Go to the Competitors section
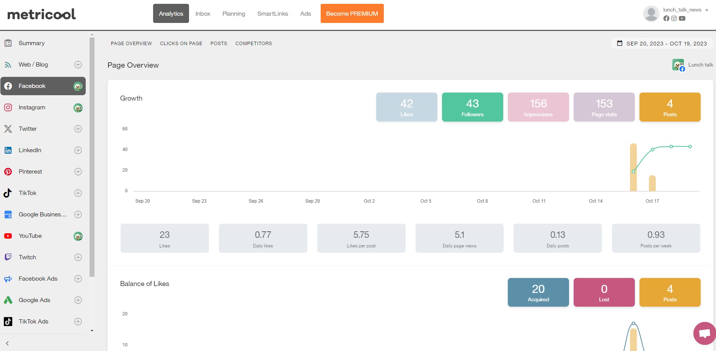Image resolution: width=716 pixels, height=351 pixels. (254, 44)
